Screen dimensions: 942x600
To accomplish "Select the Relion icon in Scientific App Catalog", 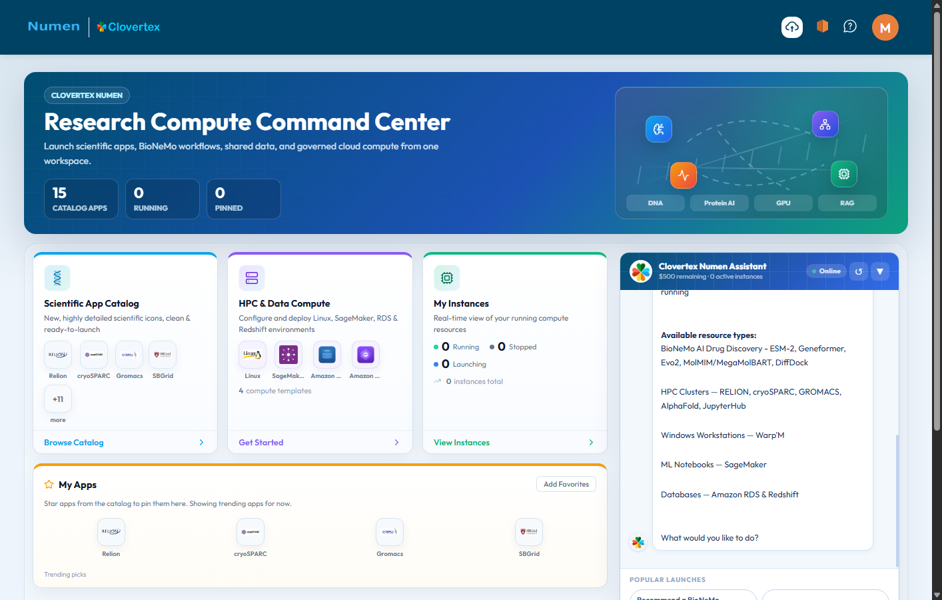I will tap(58, 355).
